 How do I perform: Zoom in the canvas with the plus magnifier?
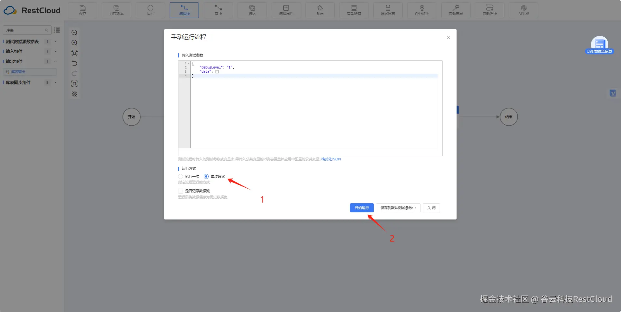74,43
